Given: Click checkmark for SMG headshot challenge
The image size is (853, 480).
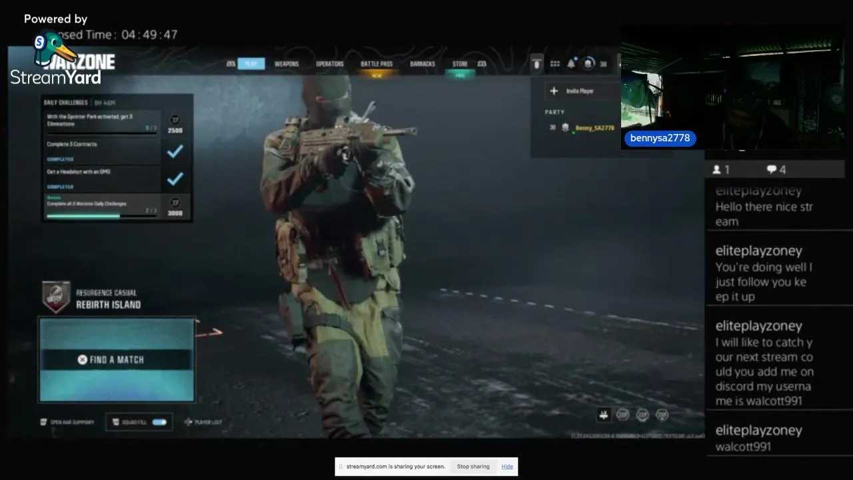Looking at the screenshot, I should (175, 179).
